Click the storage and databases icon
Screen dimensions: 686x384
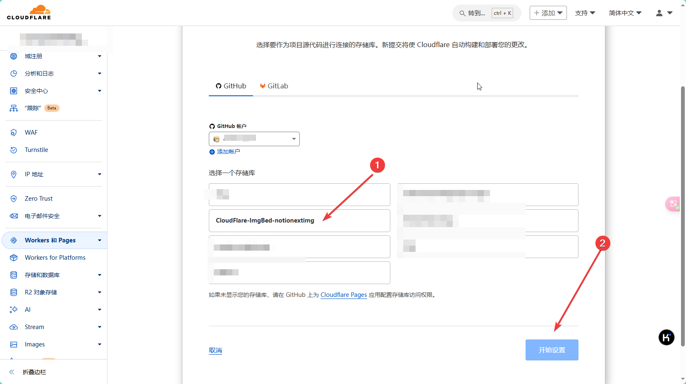point(14,275)
